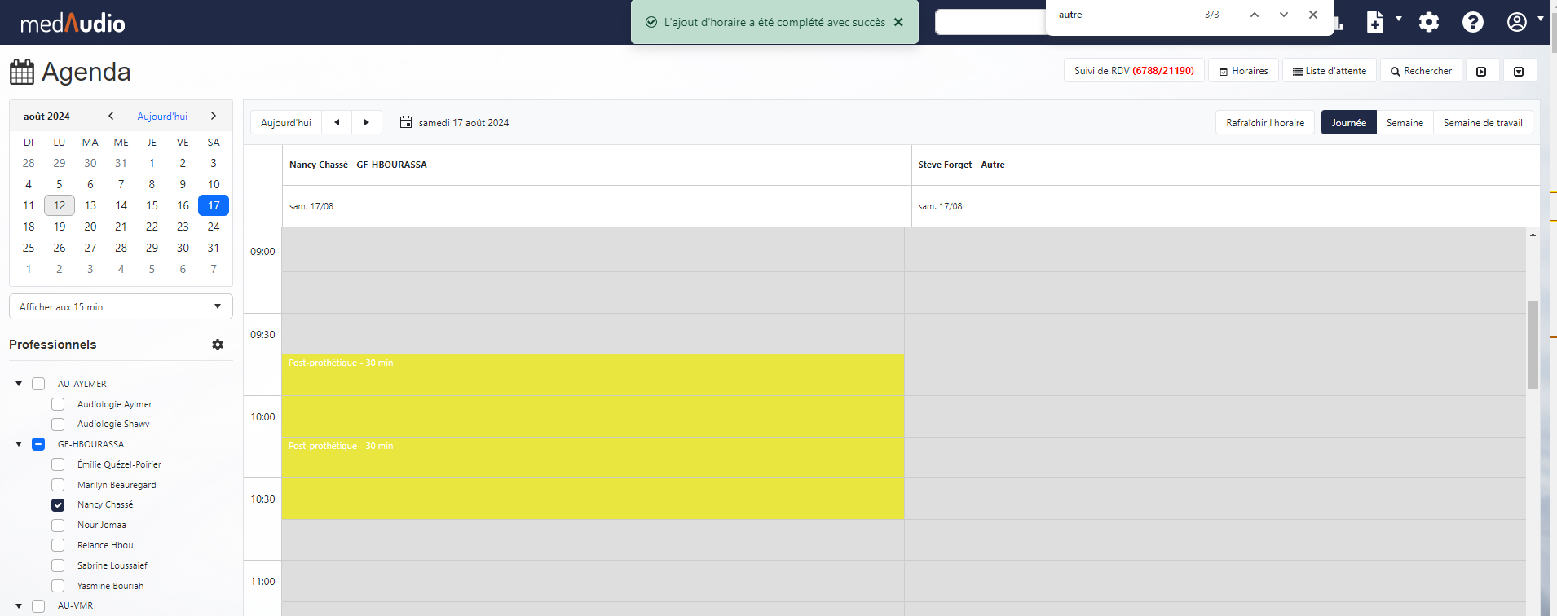Screen dimensions: 1557x616
Task: Click the square caret-right icon button
Action: pos(1481,71)
